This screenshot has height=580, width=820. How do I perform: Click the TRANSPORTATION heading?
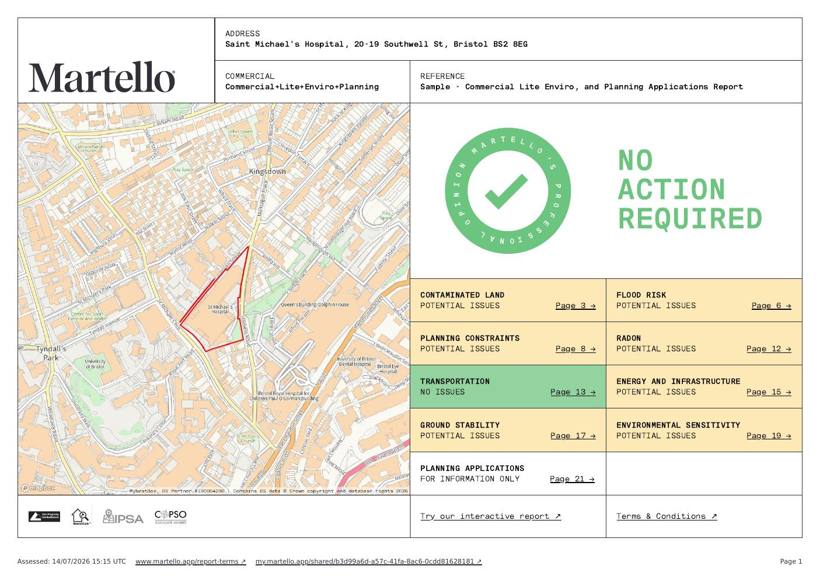coord(455,381)
